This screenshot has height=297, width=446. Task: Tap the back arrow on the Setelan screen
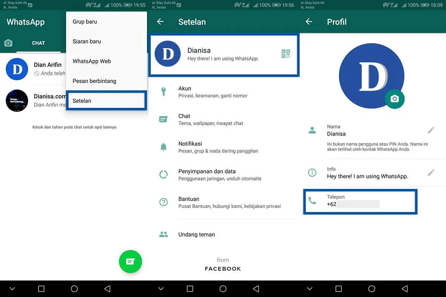click(x=160, y=22)
